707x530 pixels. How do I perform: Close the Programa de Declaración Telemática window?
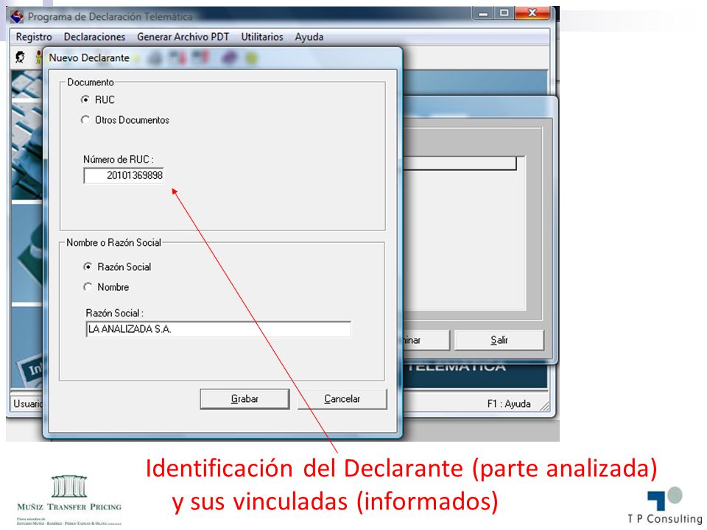point(532,13)
